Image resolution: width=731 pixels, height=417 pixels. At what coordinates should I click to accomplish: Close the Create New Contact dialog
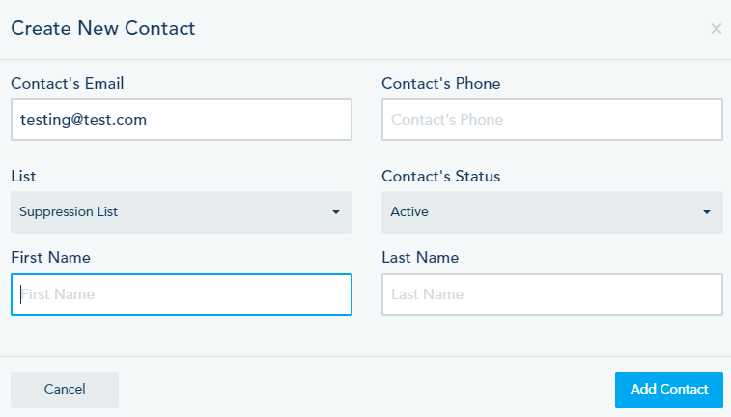716,29
